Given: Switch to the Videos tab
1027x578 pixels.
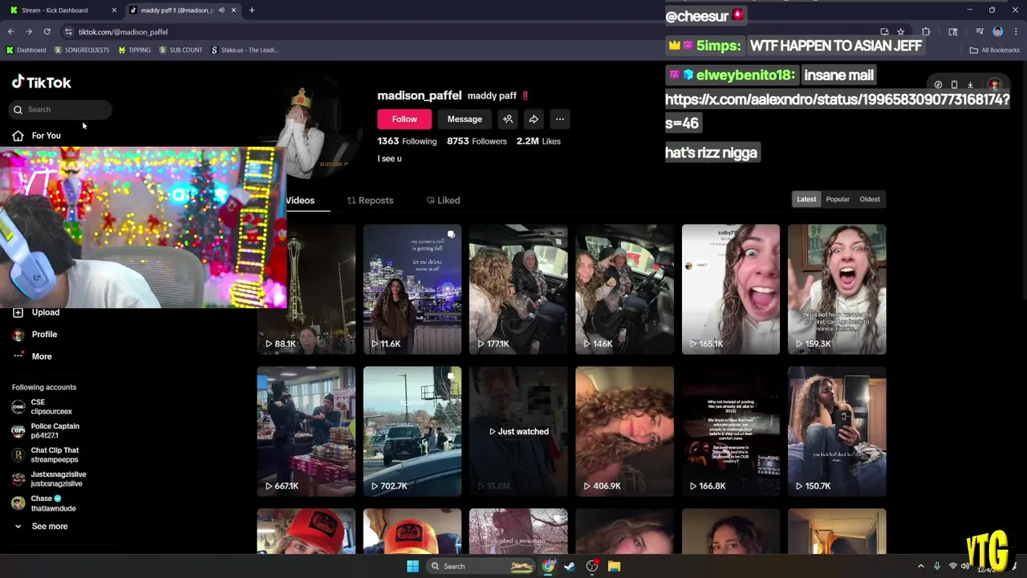Looking at the screenshot, I should point(300,200).
